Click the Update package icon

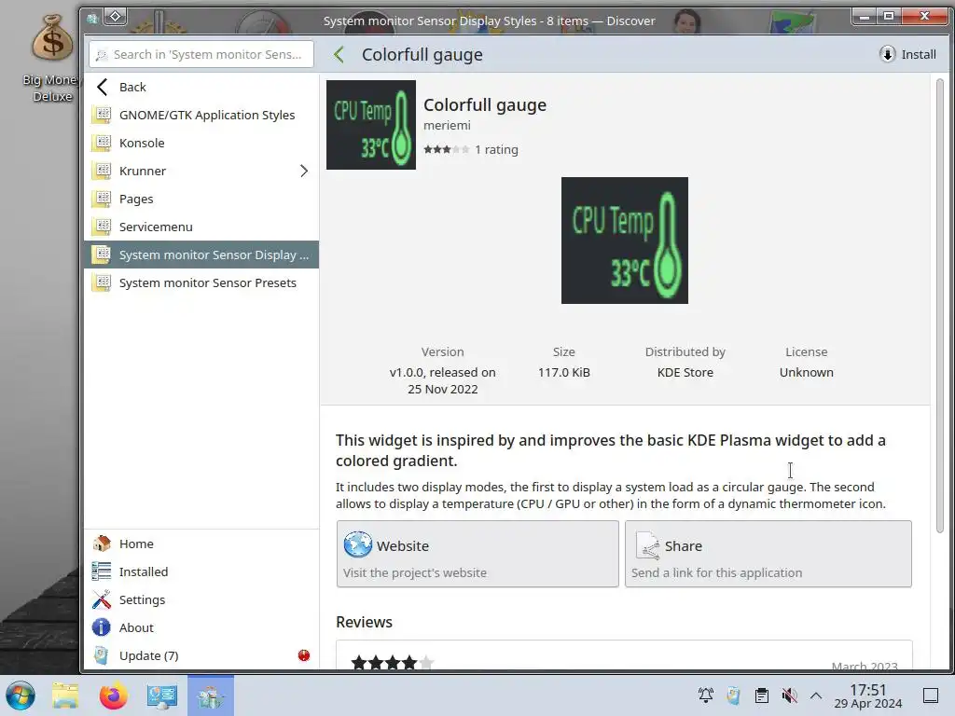point(102,655)
